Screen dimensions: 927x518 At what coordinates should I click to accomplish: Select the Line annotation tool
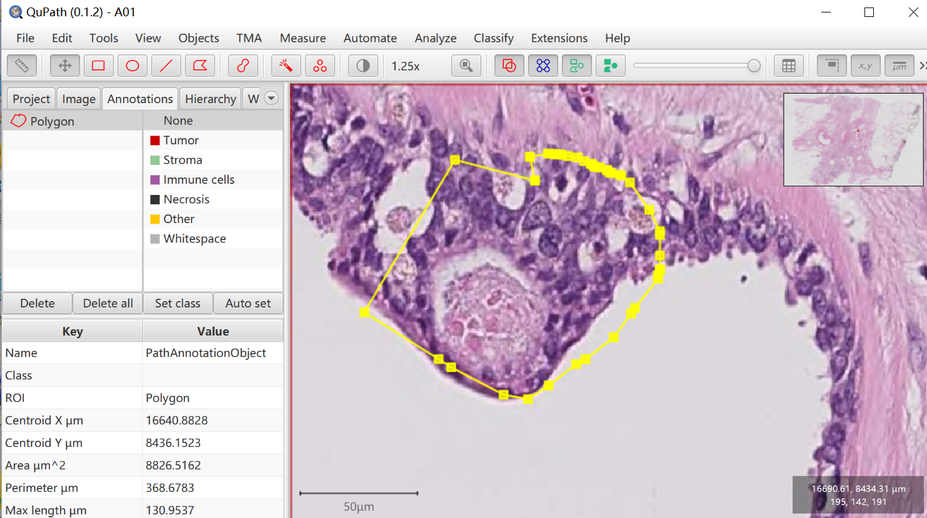[166, 66]
